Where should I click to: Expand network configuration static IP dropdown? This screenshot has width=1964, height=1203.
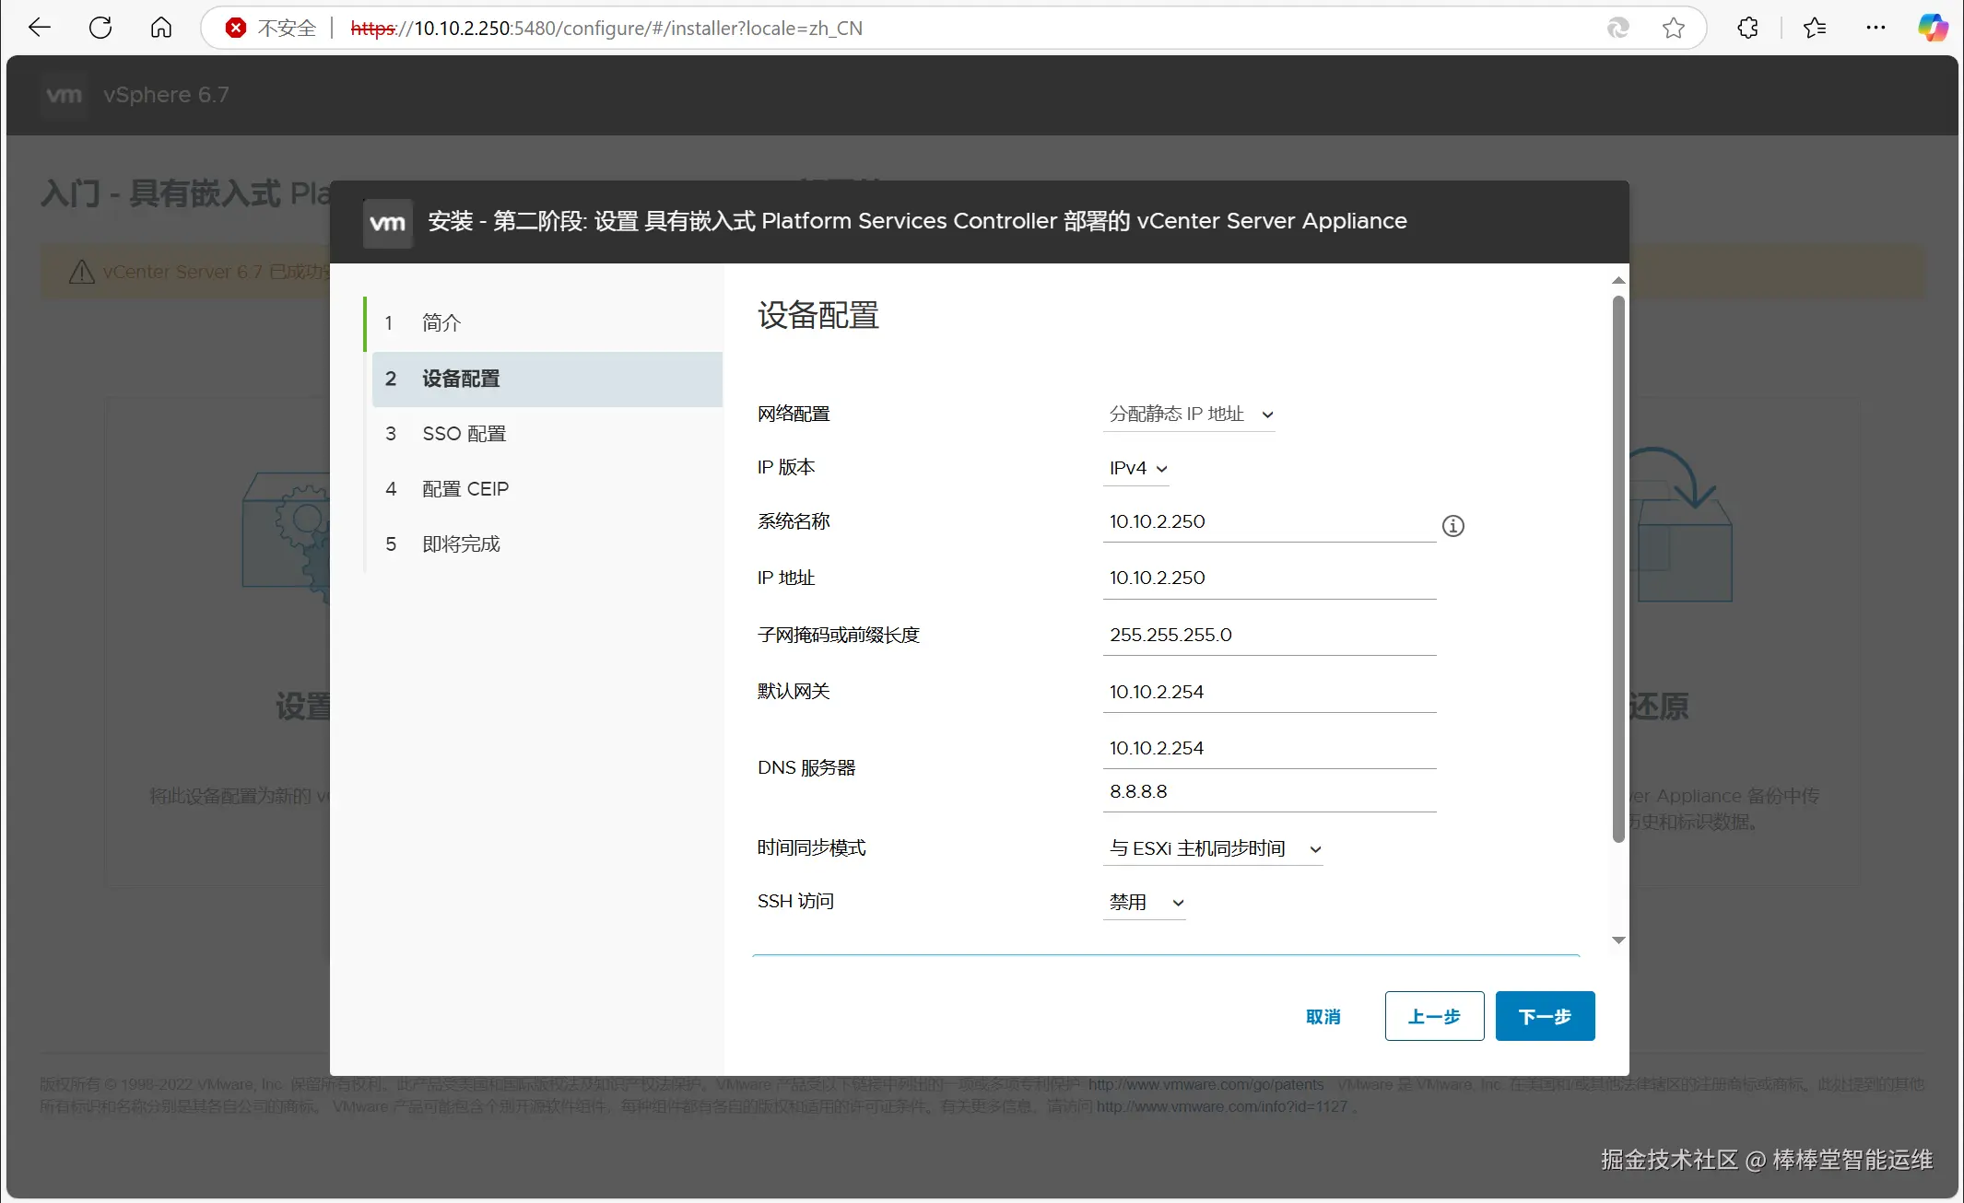[1189, 415]
